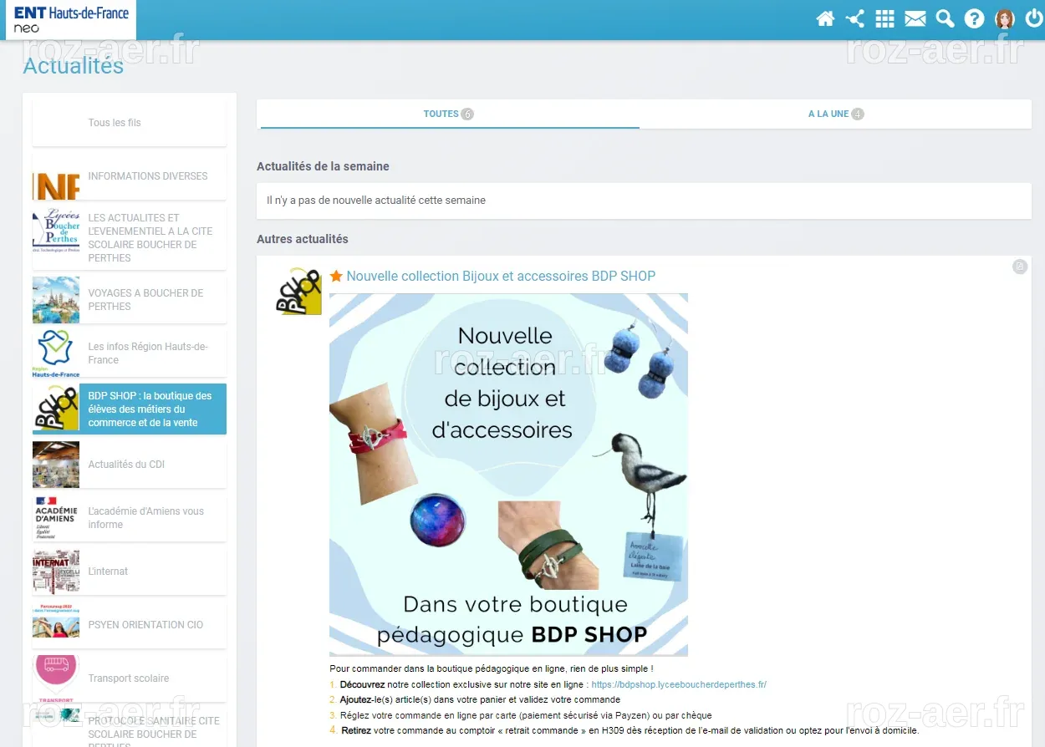Click the INFORMATIONS DIVERSES thumbnail image

(56, 176)
